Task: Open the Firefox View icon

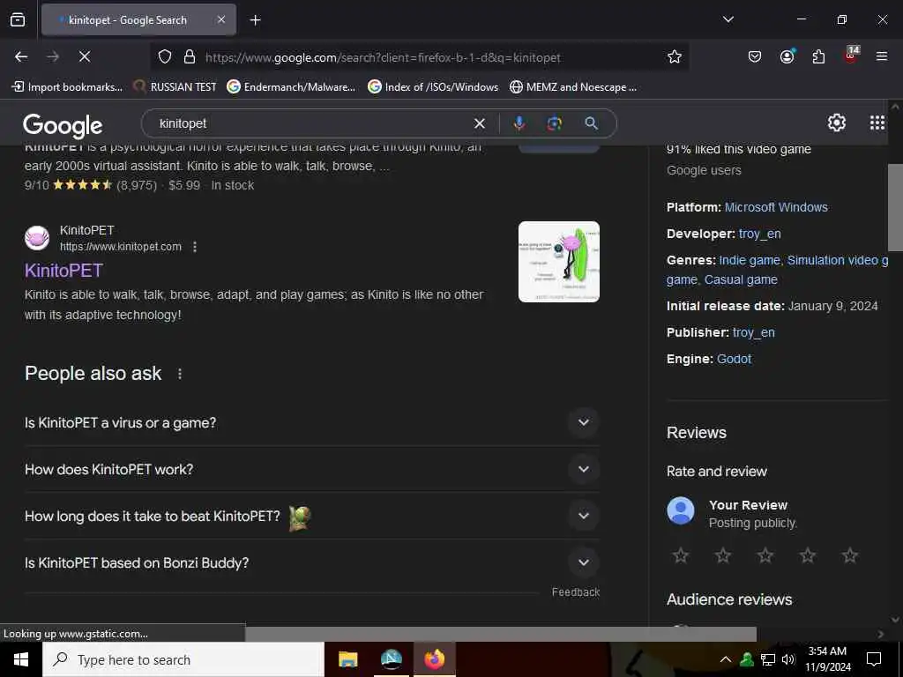Action: pos(18,19)
